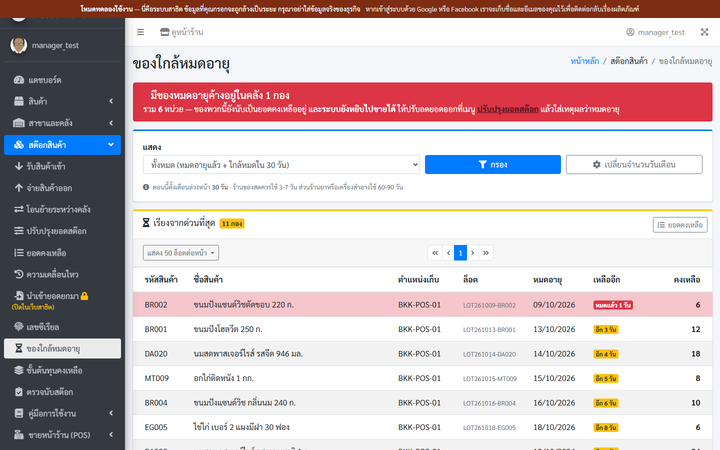The image size is (720, 450).
Task: Click the file import icon for นำเข้ายอดยกมา
Action: (19, 295)
